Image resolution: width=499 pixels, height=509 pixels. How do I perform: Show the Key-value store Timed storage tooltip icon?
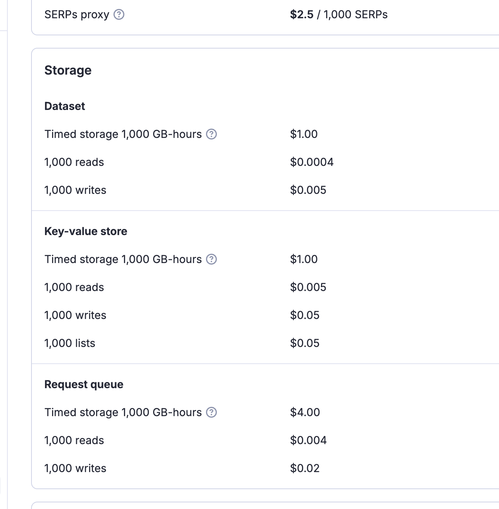(x=211, y=260)
